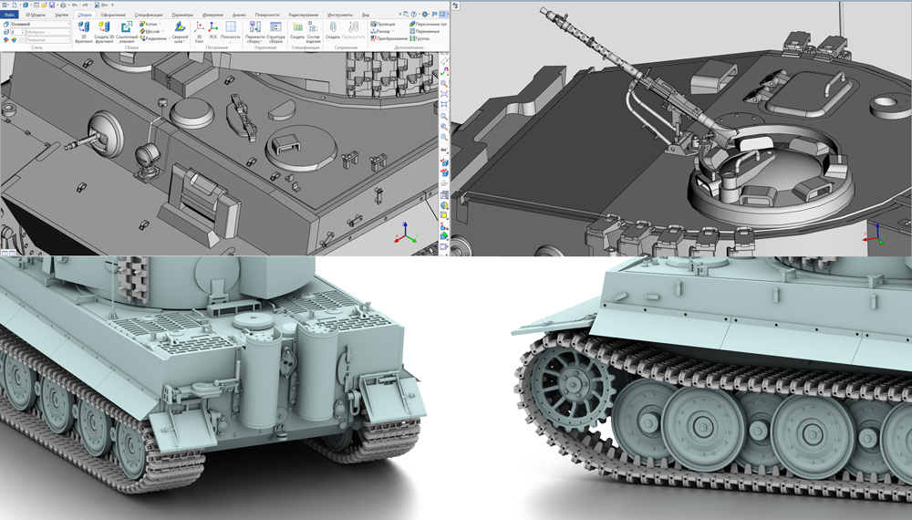Click the magnet snap icon in view toolbar
The width and height of the screenshot is (912, 520).
[x=446, y=70]
